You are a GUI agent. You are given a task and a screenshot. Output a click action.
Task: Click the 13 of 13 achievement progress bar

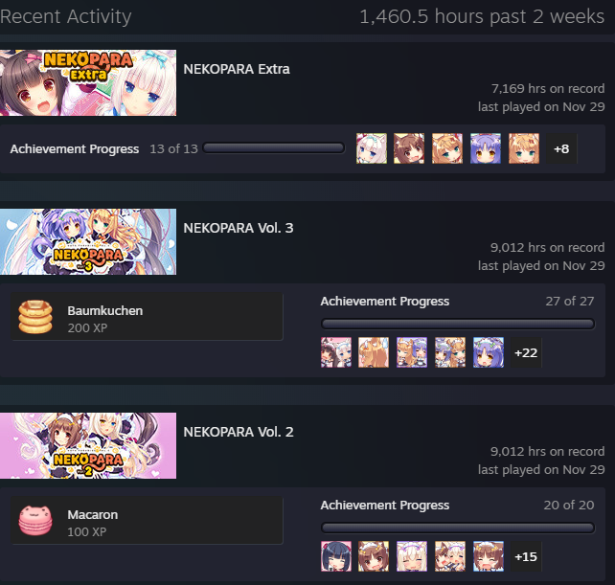tap(274, 148)
